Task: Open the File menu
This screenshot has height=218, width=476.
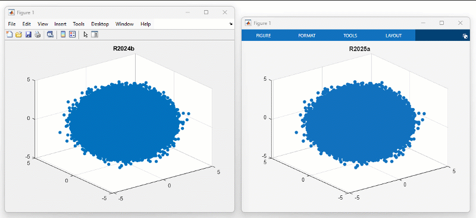Action: point(12,24)
